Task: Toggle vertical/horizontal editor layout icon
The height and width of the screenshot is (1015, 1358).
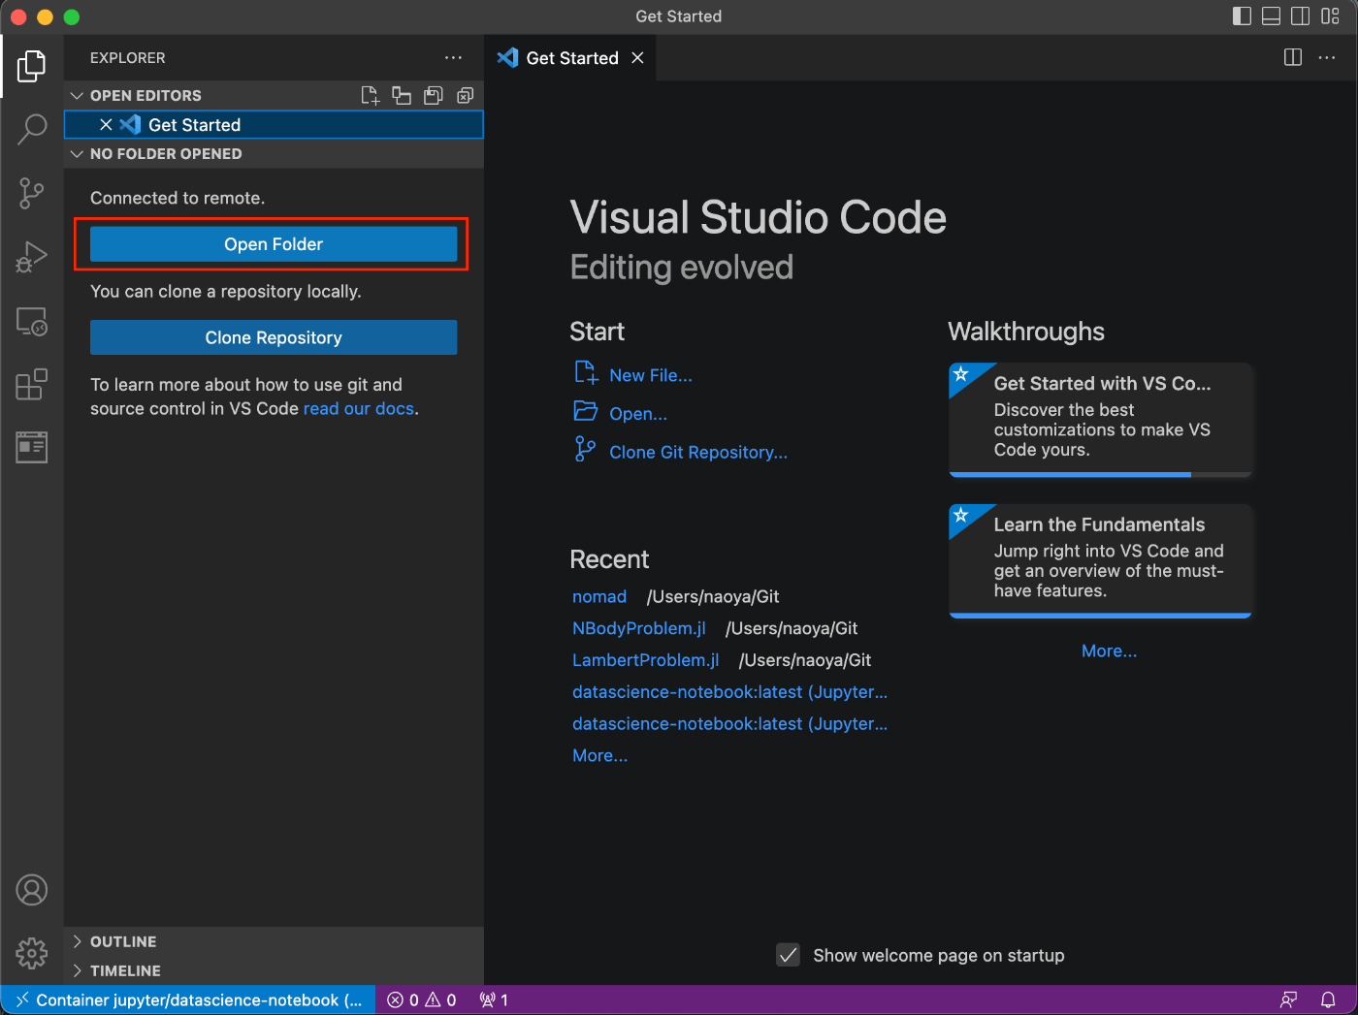Action: 401,95
